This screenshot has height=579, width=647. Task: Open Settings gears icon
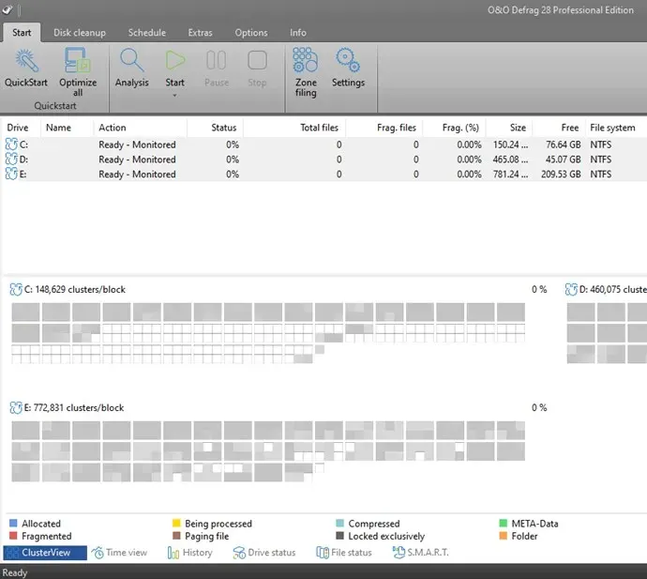(x=348, y=60)
